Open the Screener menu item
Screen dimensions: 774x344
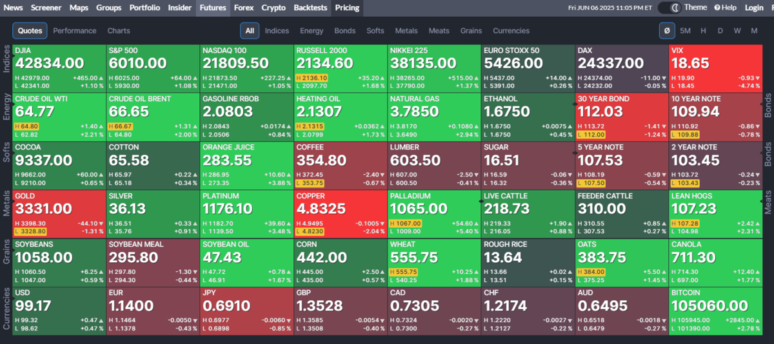tap(46, 8)
